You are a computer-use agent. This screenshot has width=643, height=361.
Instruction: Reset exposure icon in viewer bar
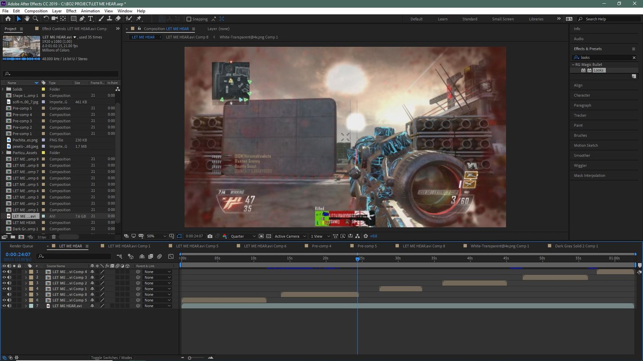point(366,236)
